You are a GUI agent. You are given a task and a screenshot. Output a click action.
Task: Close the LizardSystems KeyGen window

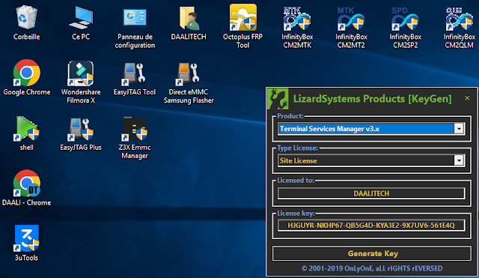(x=467, y=98)
